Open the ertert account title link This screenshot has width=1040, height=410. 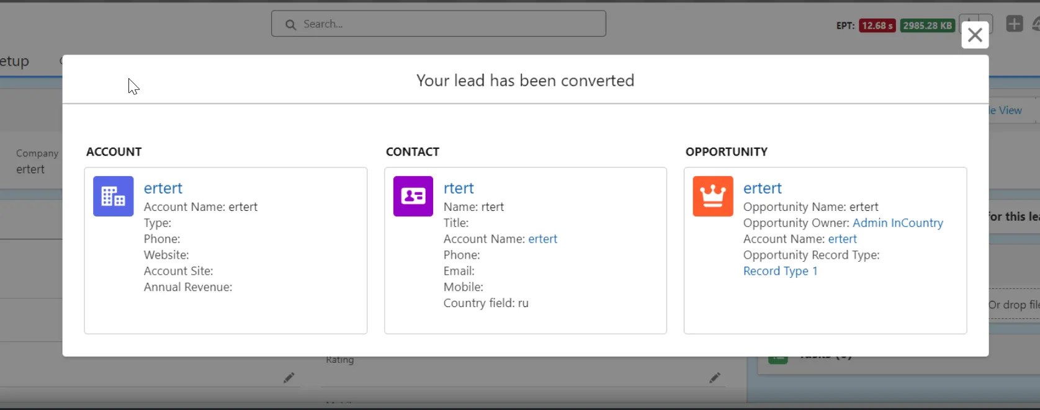(163, 188)
